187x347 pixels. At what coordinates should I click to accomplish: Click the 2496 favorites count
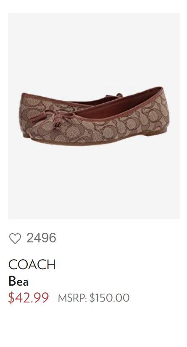coord(41,238)
